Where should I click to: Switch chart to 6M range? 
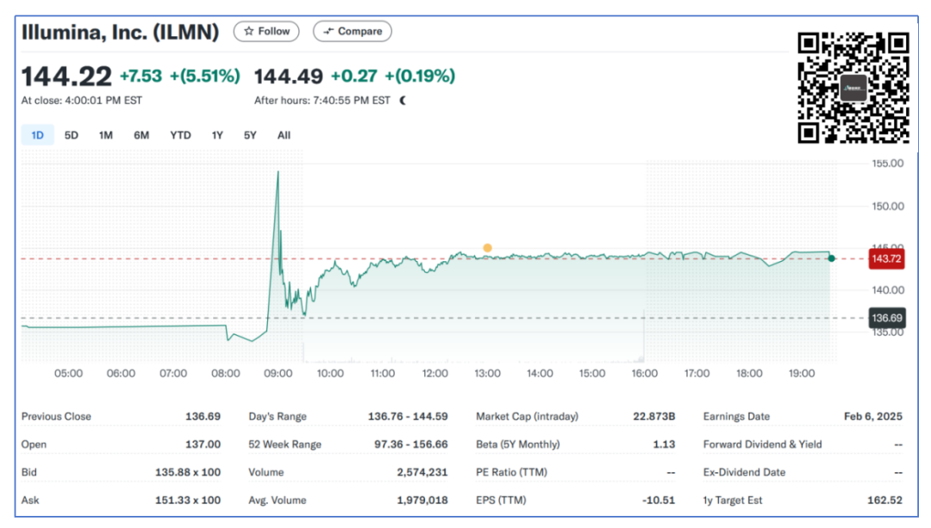[141, 135]
